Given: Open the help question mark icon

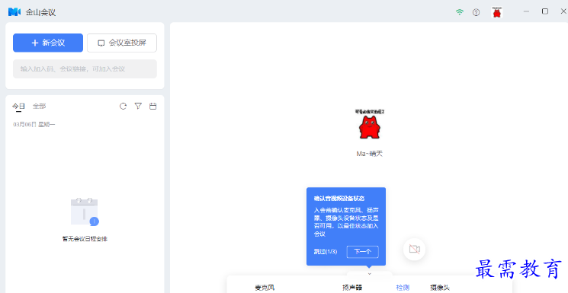Looking at the screenshot, I should click(476, 12).
